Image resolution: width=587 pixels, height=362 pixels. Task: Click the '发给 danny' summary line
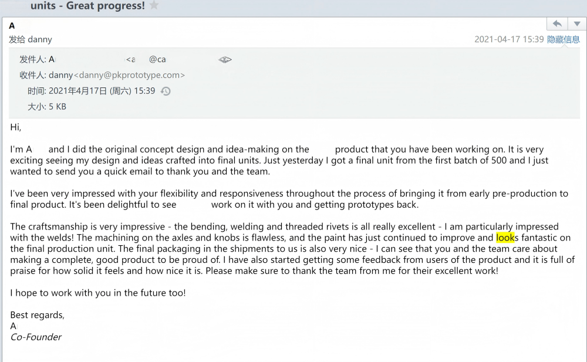(31, 40)
